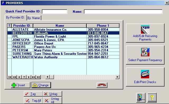Click Florida Power & Light name cell
This screenshot has height=104, width=169.
pyautogui.click(x=60, y=36)
